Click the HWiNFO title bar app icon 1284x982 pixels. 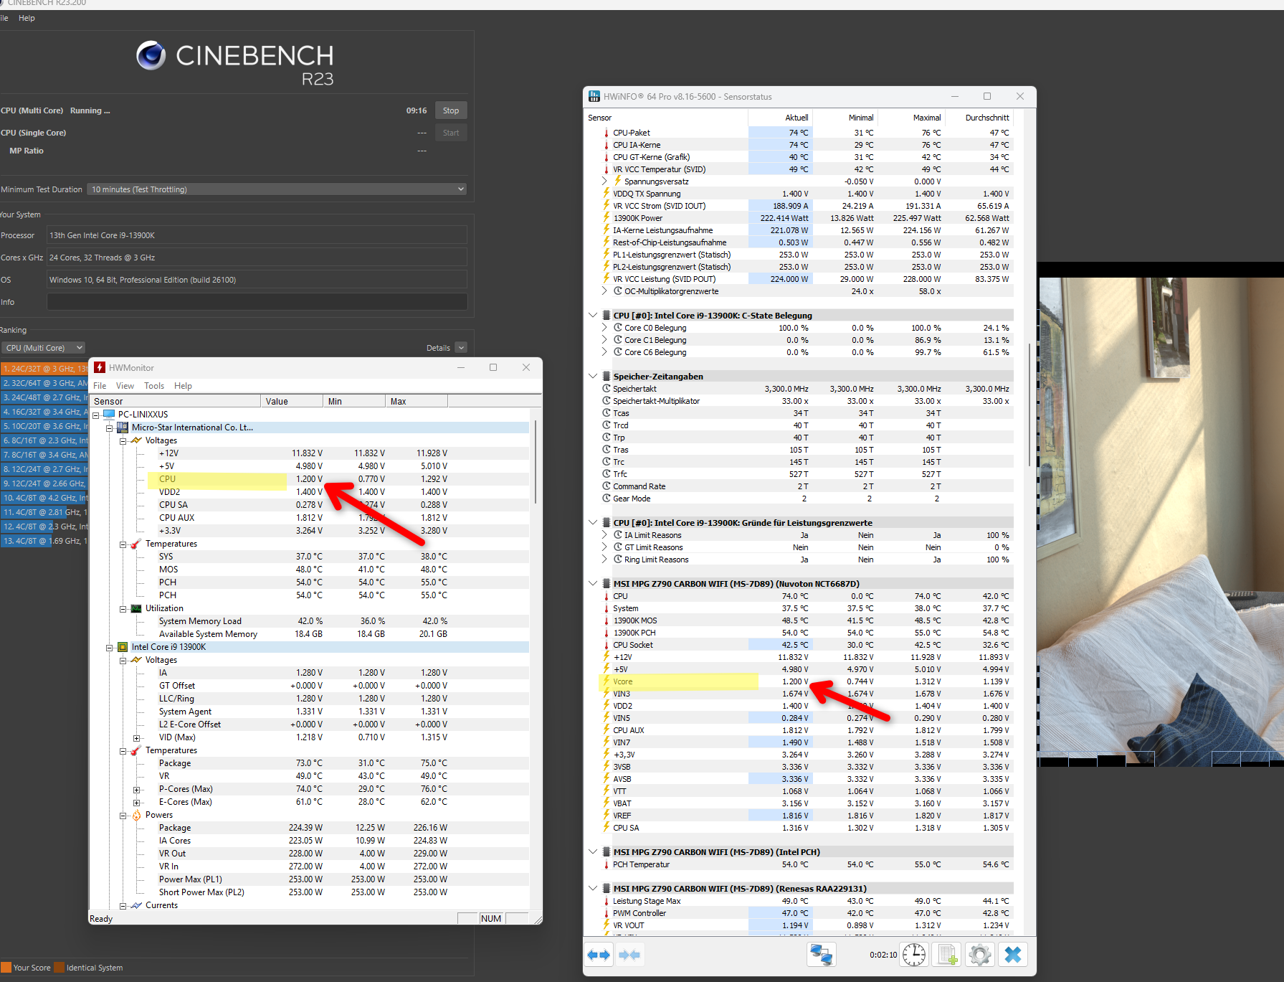[594, 96]
